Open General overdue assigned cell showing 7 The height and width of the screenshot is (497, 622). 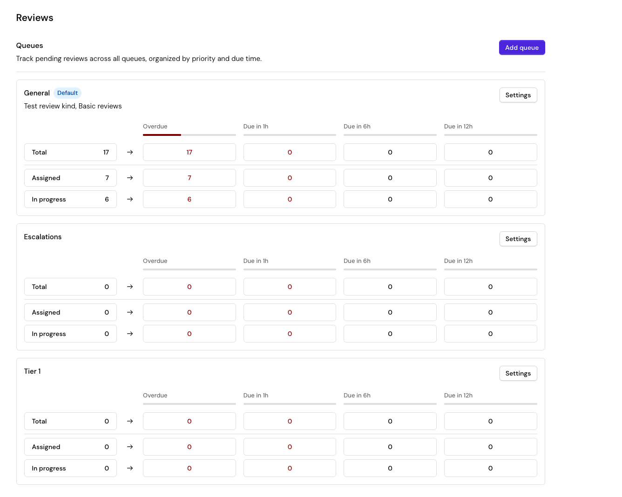(189, 178)
